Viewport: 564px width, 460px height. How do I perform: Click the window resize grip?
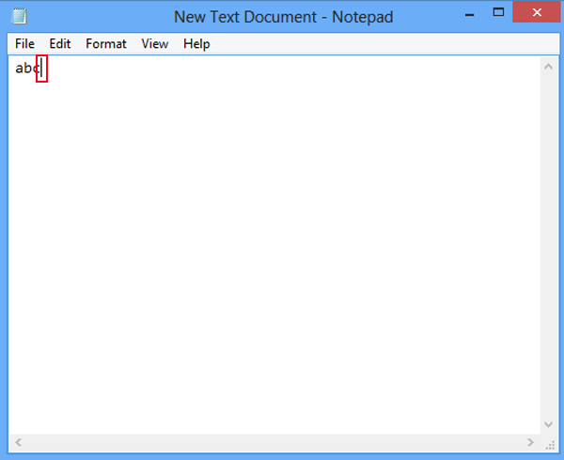[550, 445]
